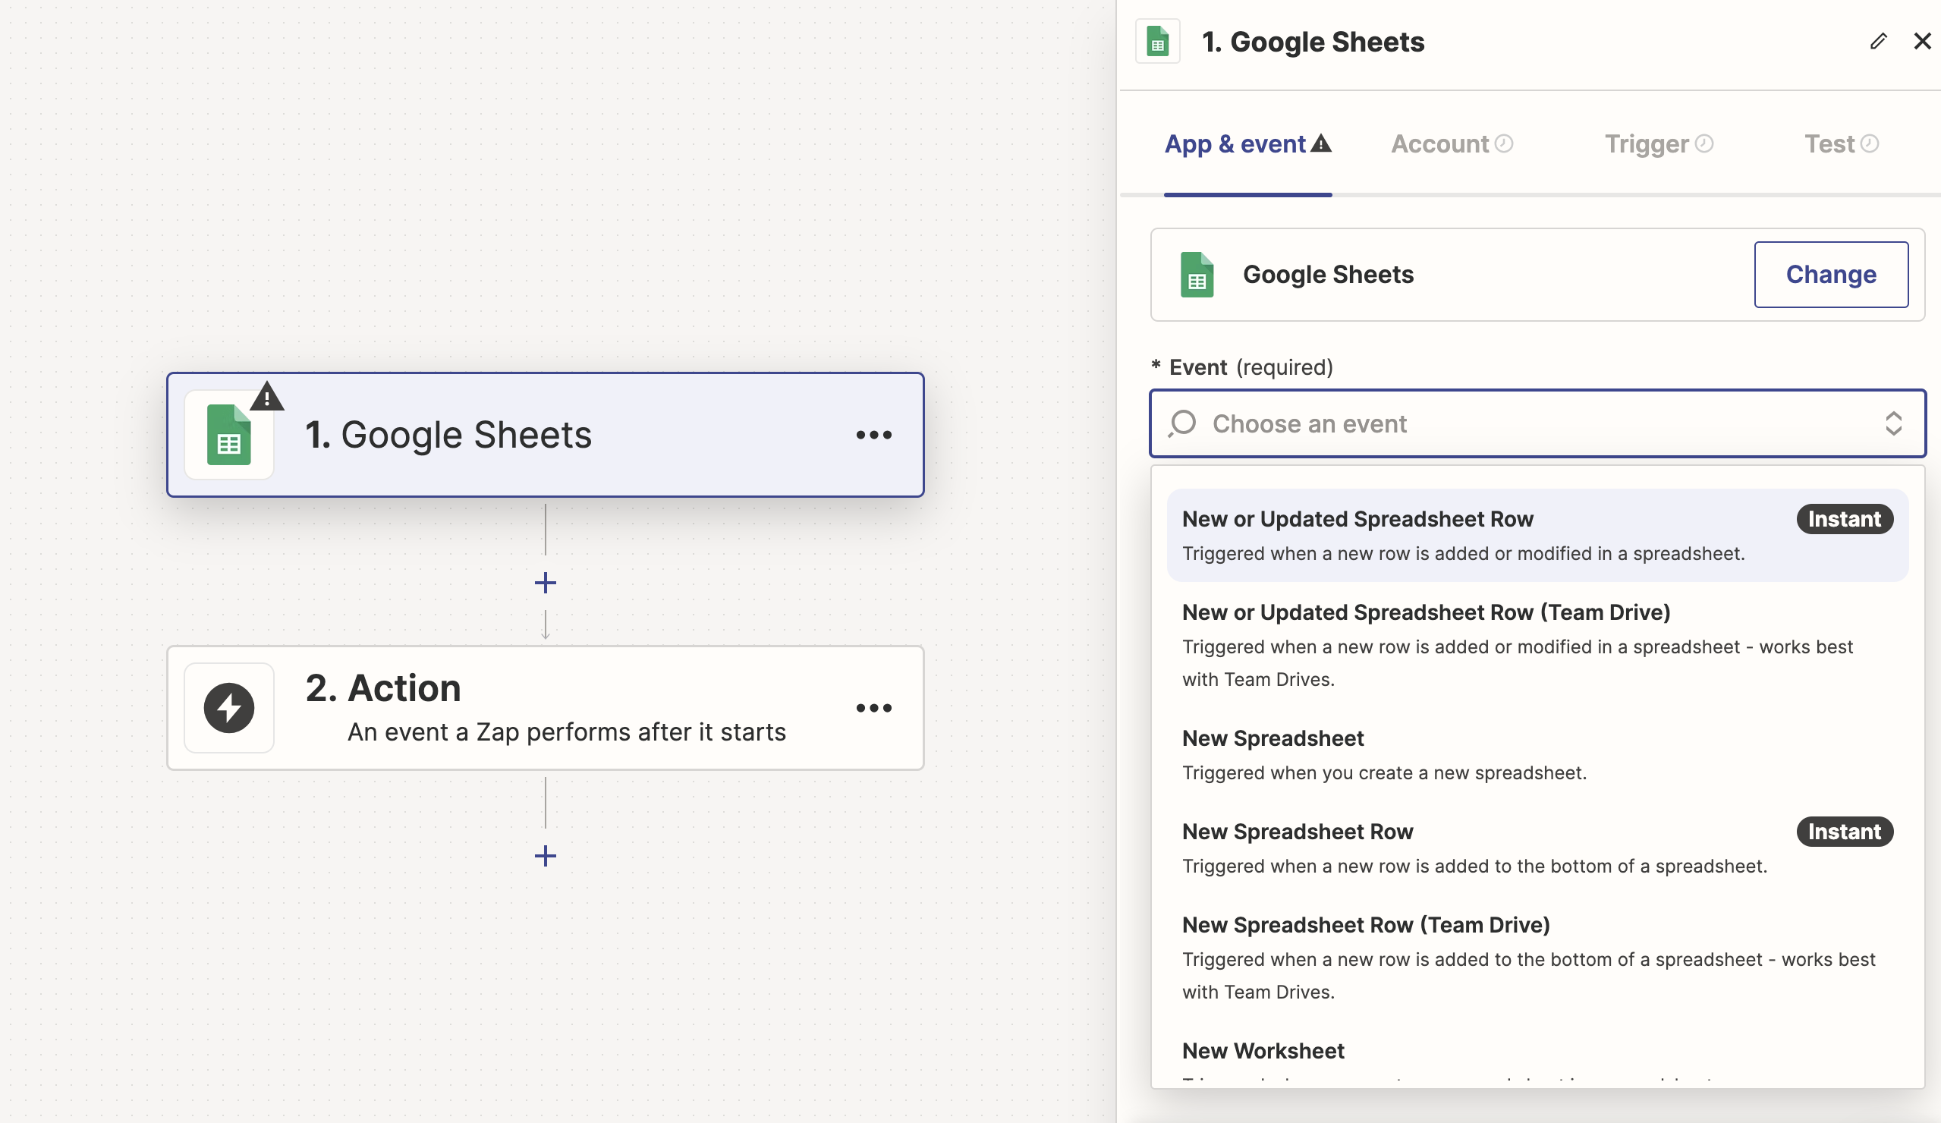Click the plus button below Google Sheets step
Image resolution: width=1941 pixels, height=1123 pixels.
pos(544,581)
